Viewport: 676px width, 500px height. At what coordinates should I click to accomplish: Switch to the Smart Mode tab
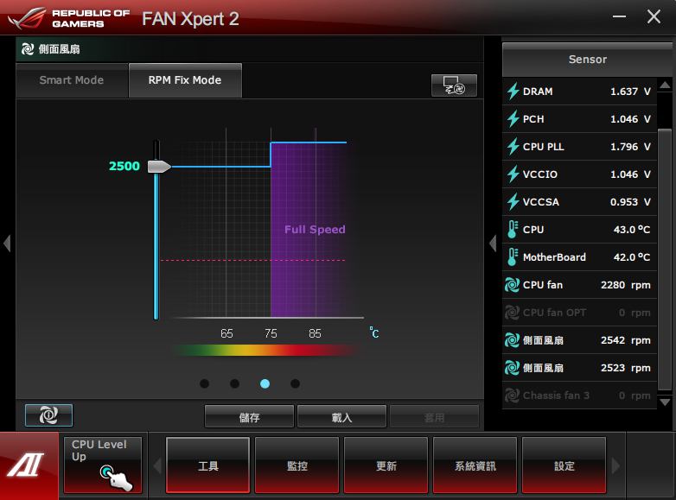[72, 80]
